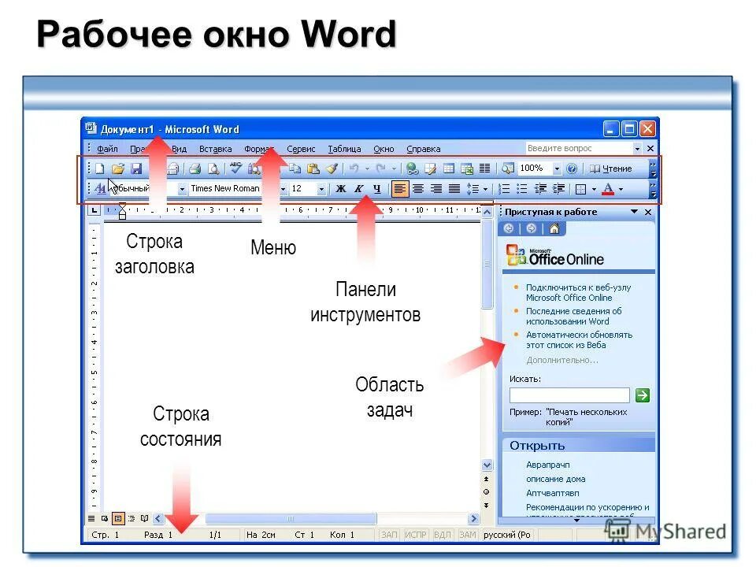Open the Styles and Formatting icon
The height and width of the screenshot is (567, 756).
tap(100, 188)
